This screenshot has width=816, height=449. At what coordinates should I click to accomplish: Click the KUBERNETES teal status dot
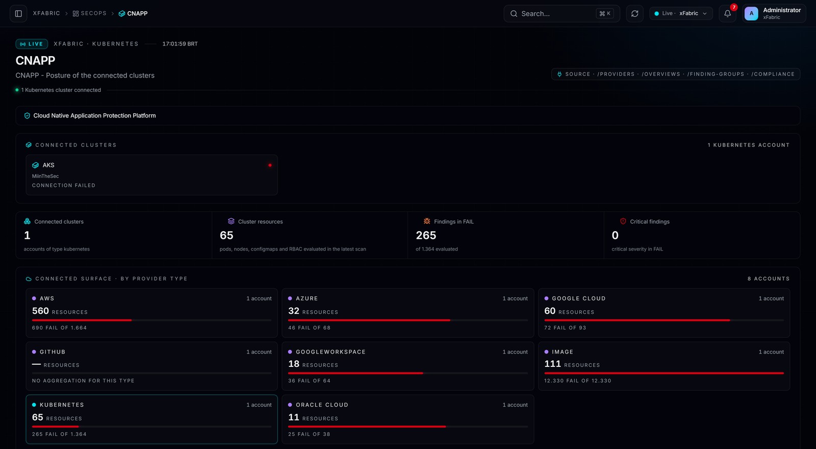click(34, 405)
